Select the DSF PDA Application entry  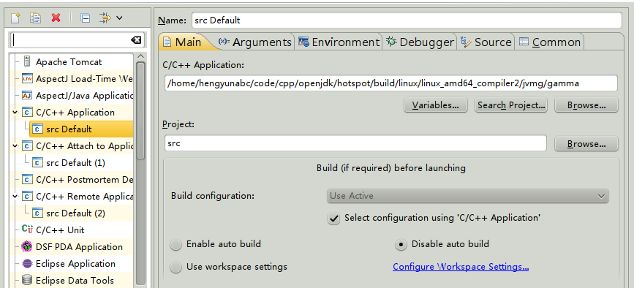tap(79, 246)
